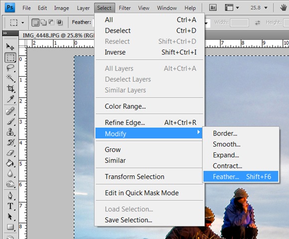Select the Pen tool

point(10,196)
